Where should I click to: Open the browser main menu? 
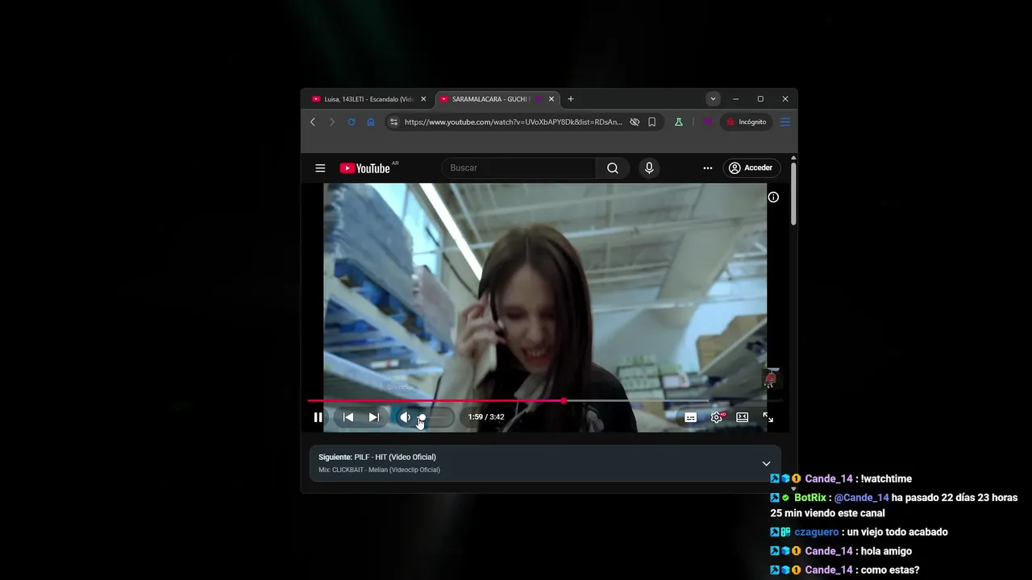click(x=785, y=122)
